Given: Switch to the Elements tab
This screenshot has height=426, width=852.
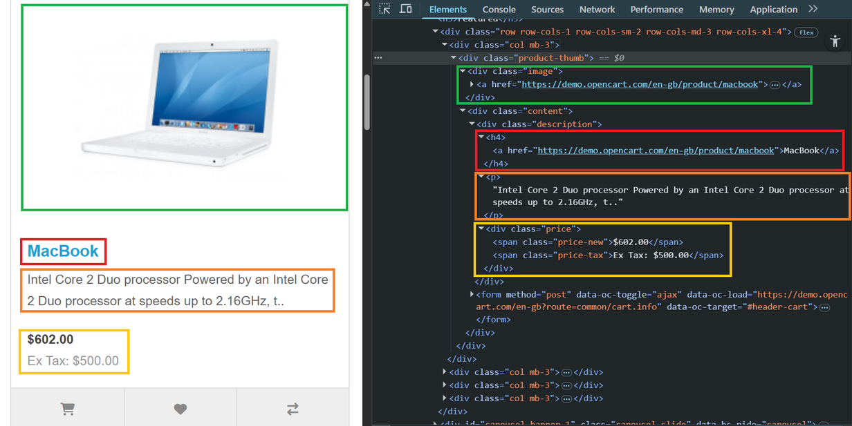Looking at the screenshot, I should coord(448,9).
